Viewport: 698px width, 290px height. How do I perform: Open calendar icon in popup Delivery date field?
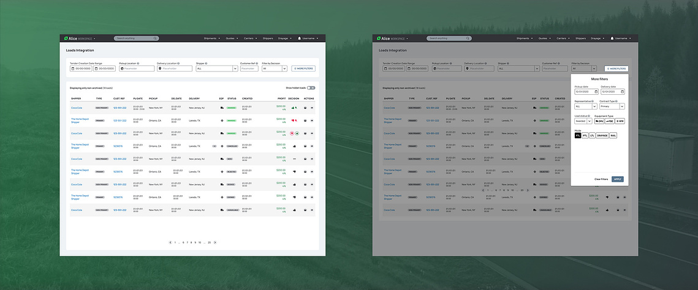[x=622, y=92]
